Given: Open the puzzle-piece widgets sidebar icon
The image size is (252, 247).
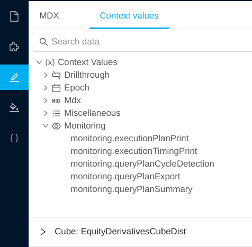Looking at the screenshot, I should (14, 47).
